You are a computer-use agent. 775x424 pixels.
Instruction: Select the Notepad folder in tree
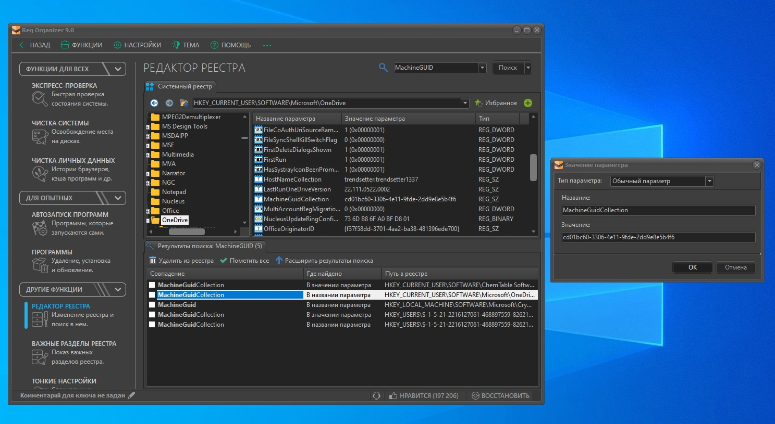click(174, 192)
